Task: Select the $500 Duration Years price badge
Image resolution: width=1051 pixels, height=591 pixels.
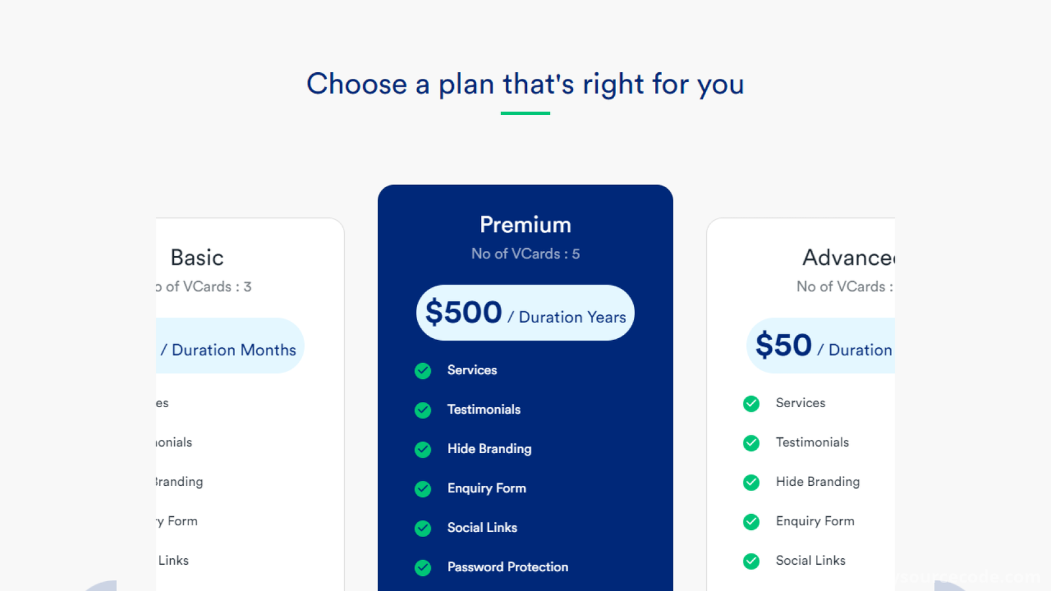Action: 525,313
